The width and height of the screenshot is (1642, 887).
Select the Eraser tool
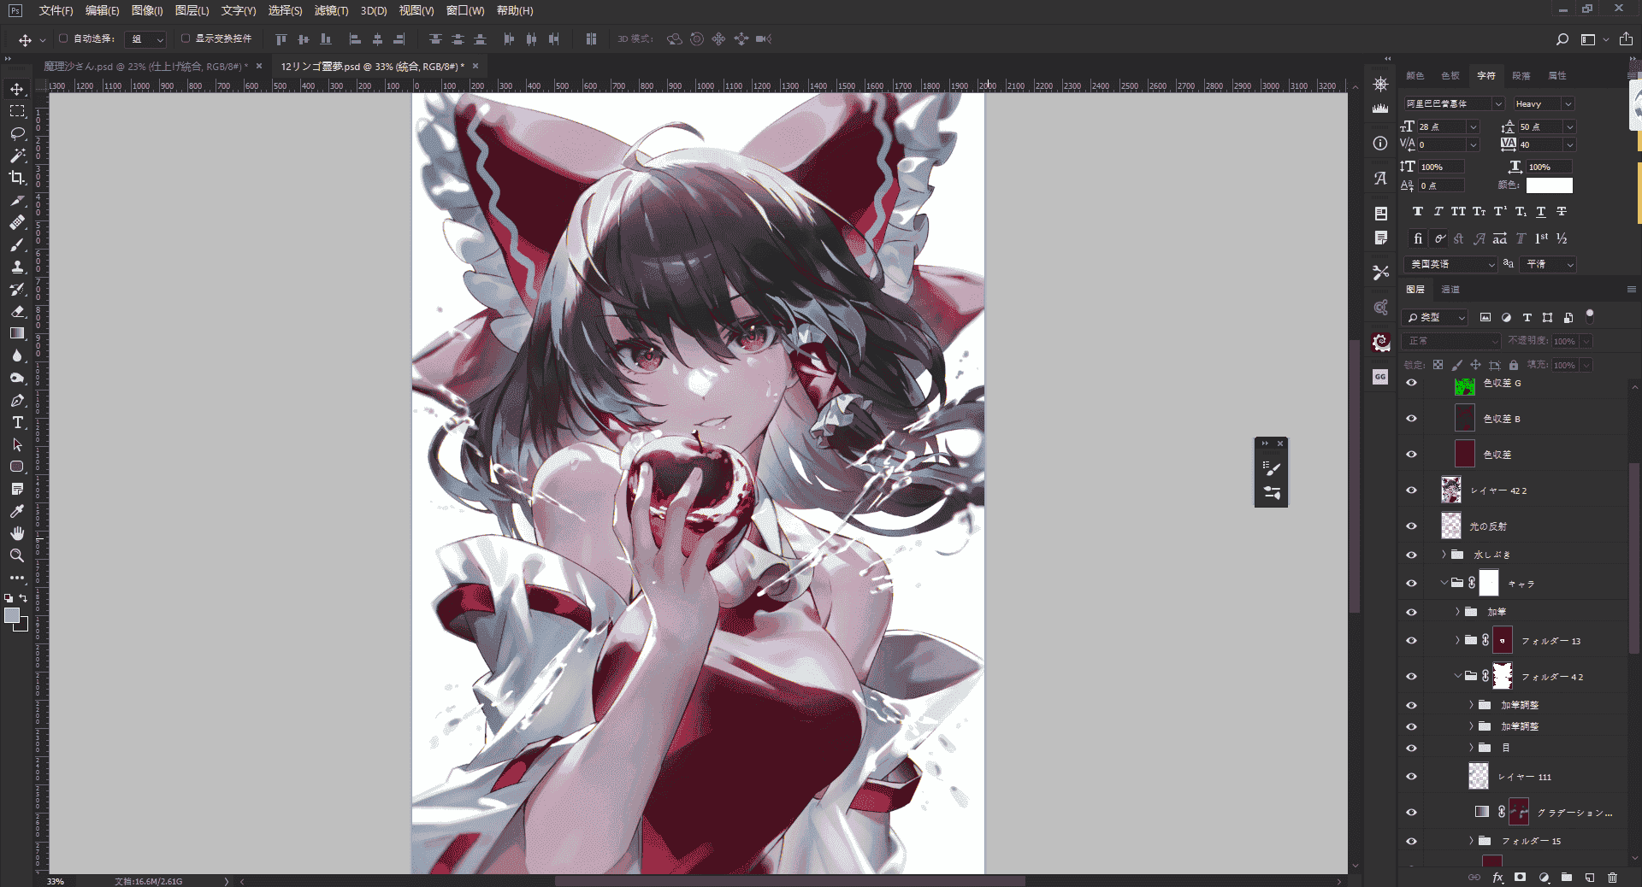[17, 311]
